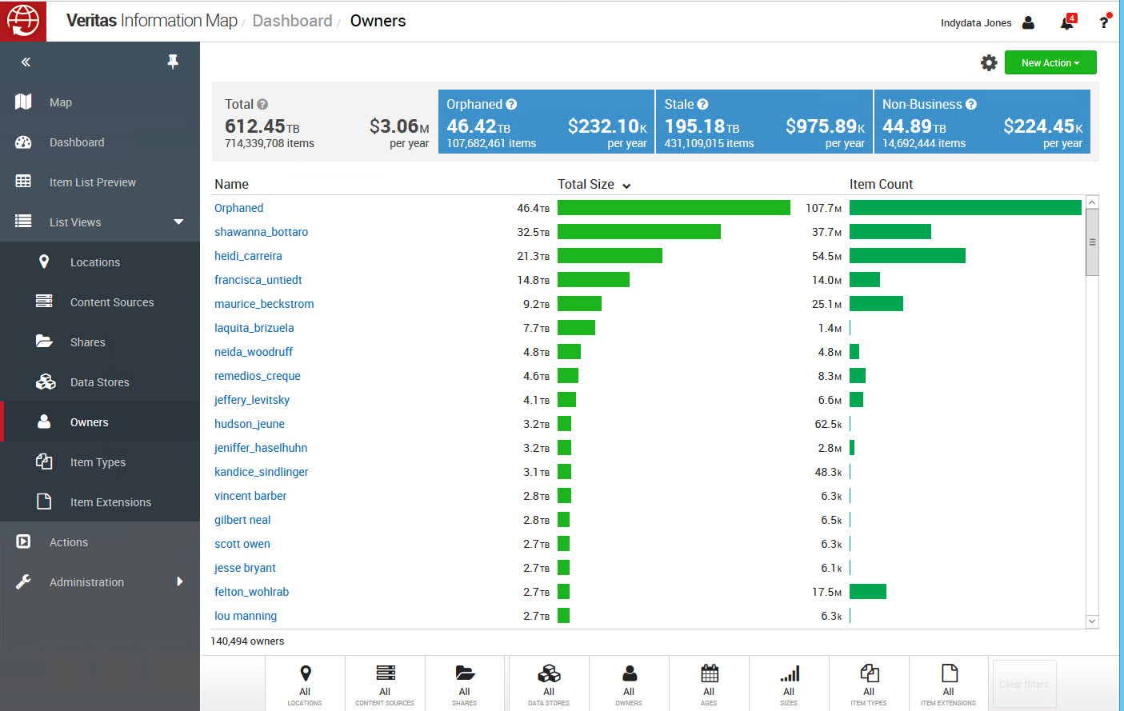The width and height of the screenshot is (1124, 711).
Task: Open owner hudson_jeune
Action: click(x=249, y=424)
